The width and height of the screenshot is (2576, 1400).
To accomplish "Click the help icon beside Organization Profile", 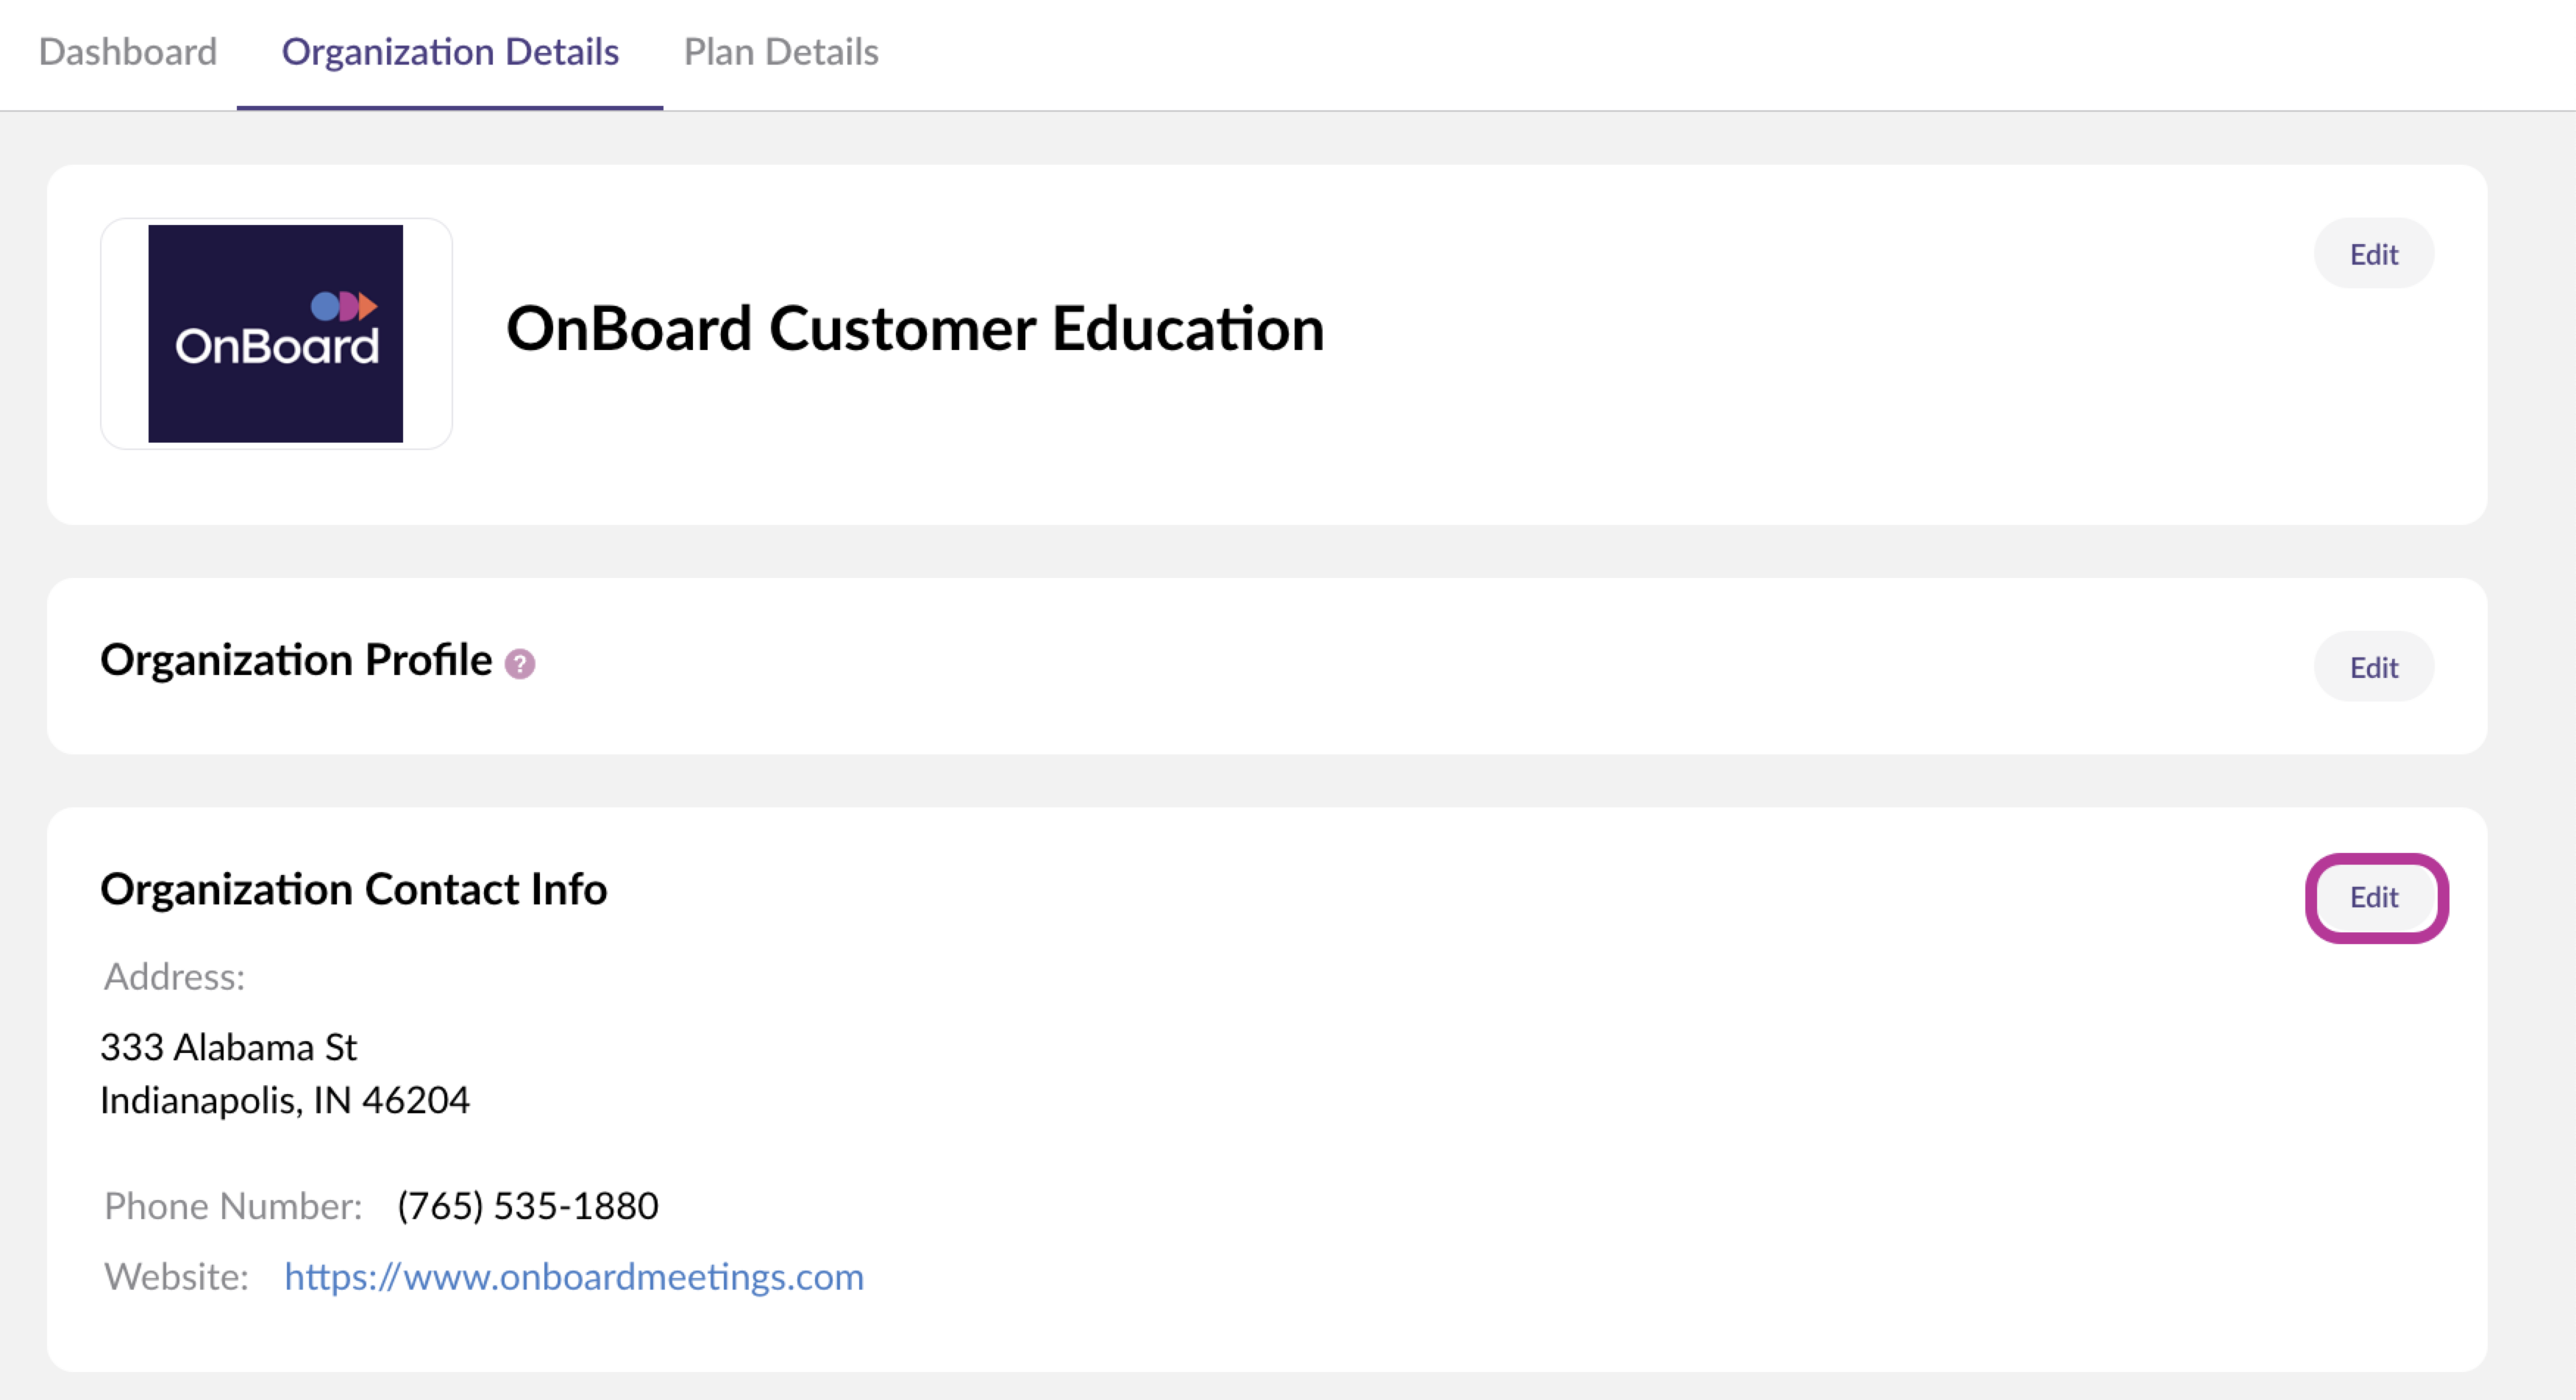I will [x=519, y=663].
